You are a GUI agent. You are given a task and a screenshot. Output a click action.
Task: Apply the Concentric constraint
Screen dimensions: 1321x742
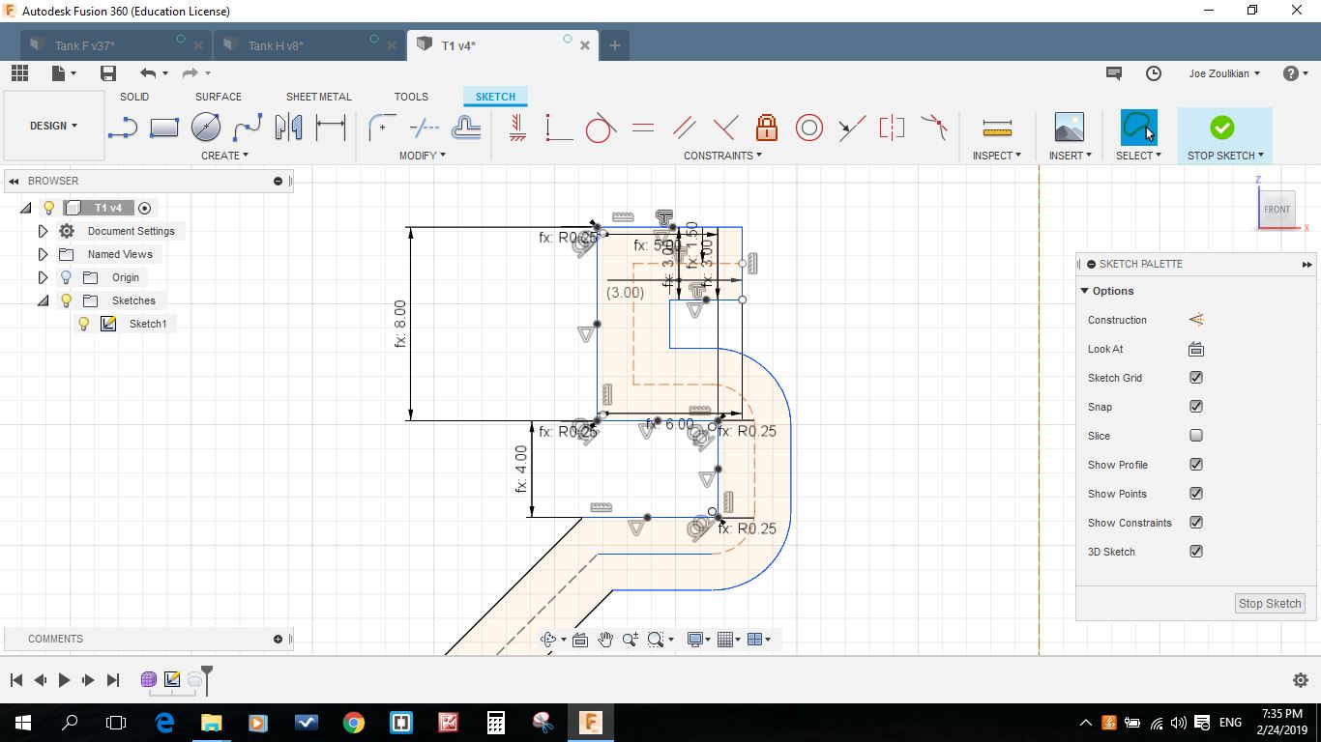(809, 128)
